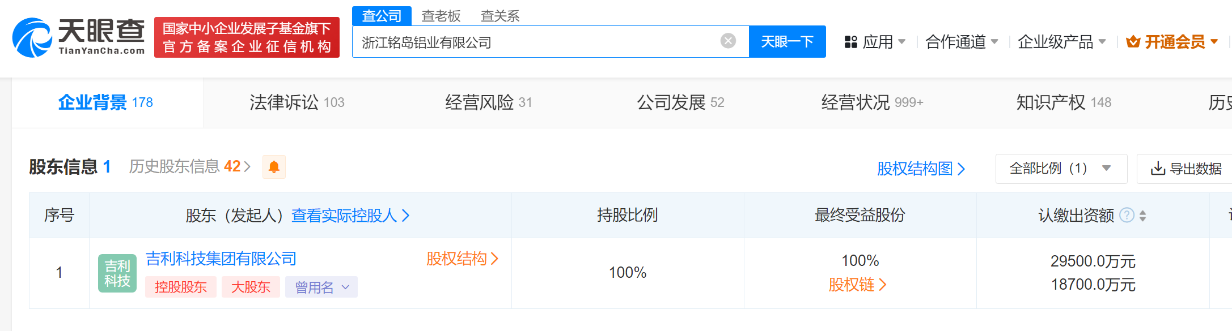Open the 合作通道 dropdown menu
1232x331 pixels.
pos(962,42)
